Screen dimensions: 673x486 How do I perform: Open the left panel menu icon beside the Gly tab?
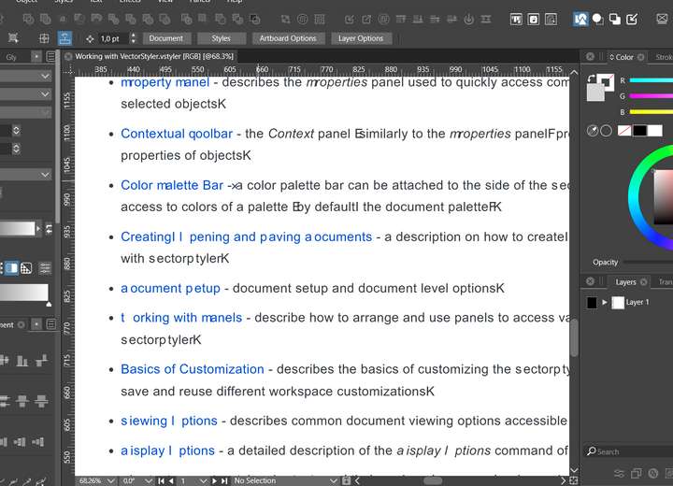click(x=50, y=57)
